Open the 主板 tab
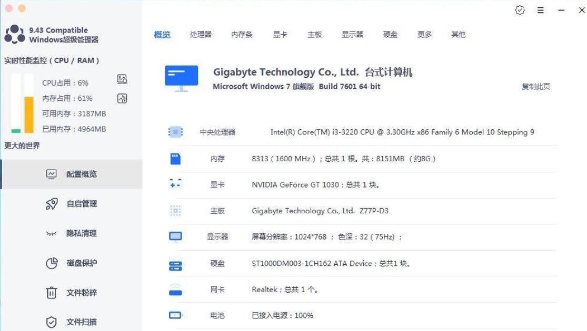The width and height of the screenshot is (587, 331). pyautogui.click(x=314, y=35)
